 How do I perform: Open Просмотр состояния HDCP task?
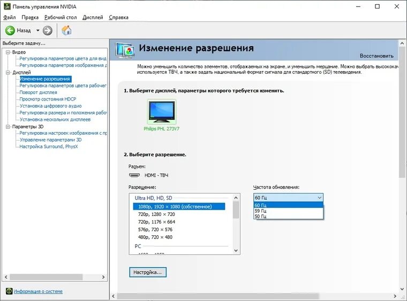click(x=48, y=99)
